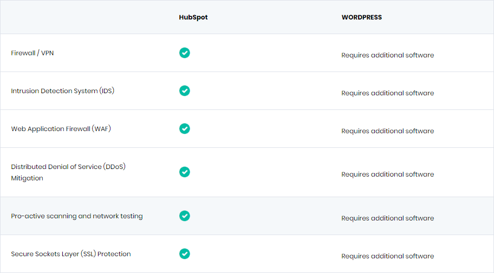Click WordPress requirement text in SSL row
Viewport: 494px width, 273px height.
coord(387,256)
